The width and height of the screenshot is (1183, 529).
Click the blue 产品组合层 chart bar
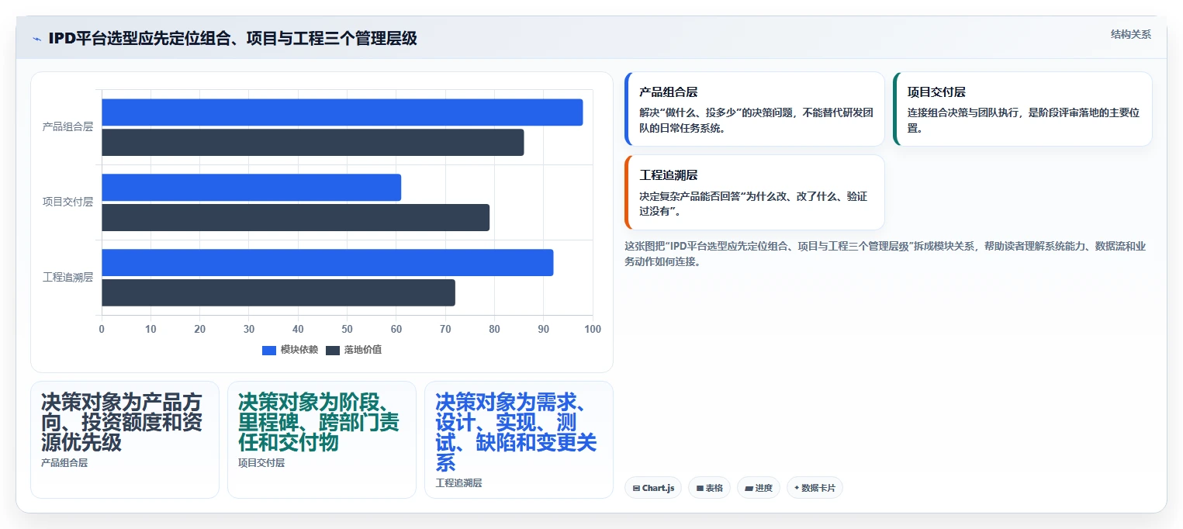342,112
